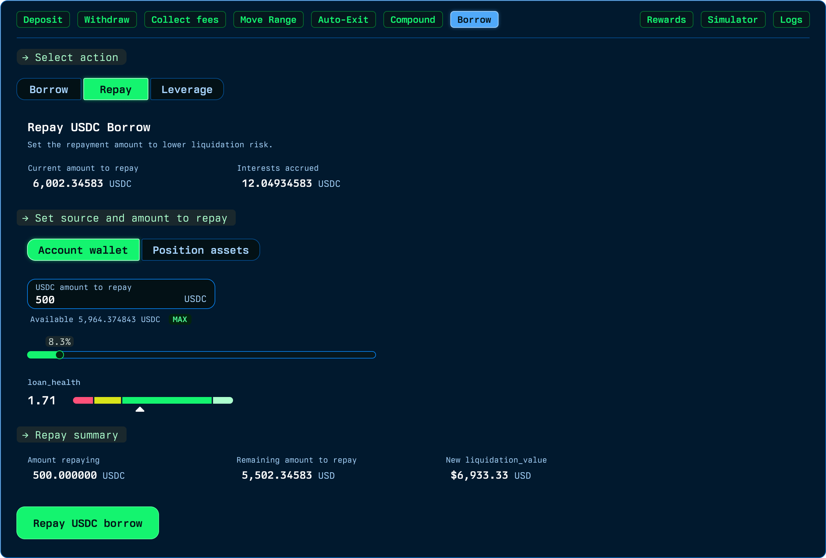This screenshot has height=558, width=826.
Task: View the Logs page
Action: tap(791, 19)
